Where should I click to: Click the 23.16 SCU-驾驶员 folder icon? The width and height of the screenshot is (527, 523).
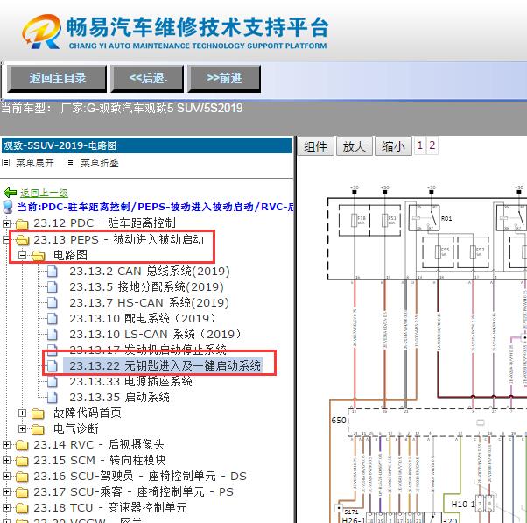coord(22,477)
